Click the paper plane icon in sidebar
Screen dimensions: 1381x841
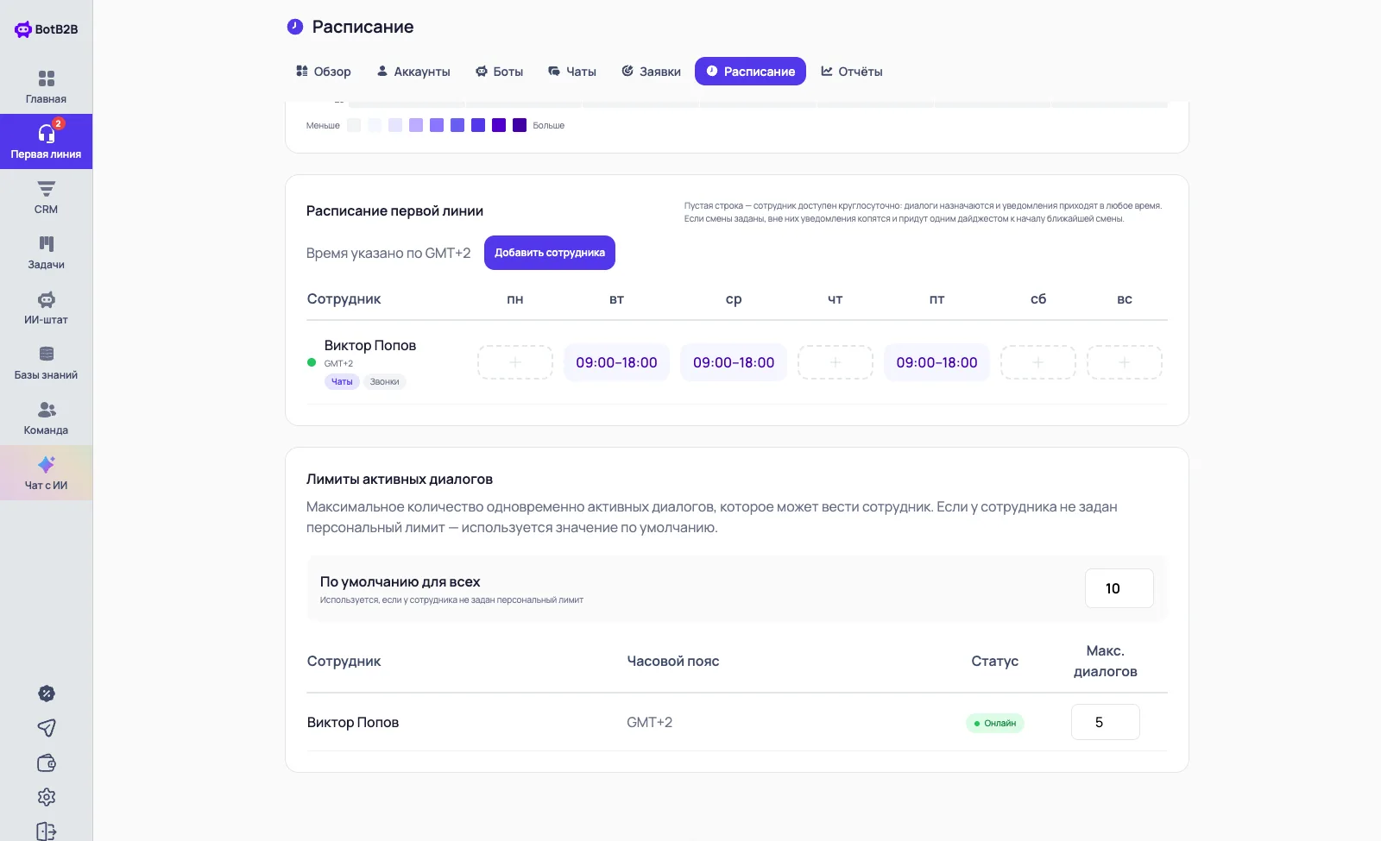pyautogui.click(x=47, y=728)
